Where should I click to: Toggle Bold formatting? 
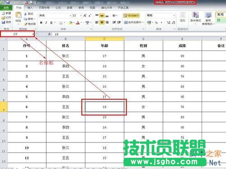41,23
